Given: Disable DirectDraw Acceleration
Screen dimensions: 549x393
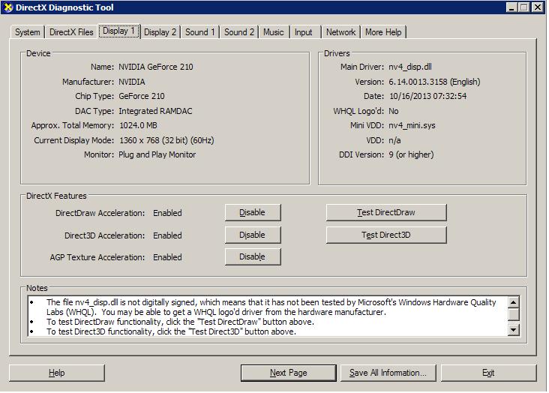Looking at the screenshot, I should point(253,212).
